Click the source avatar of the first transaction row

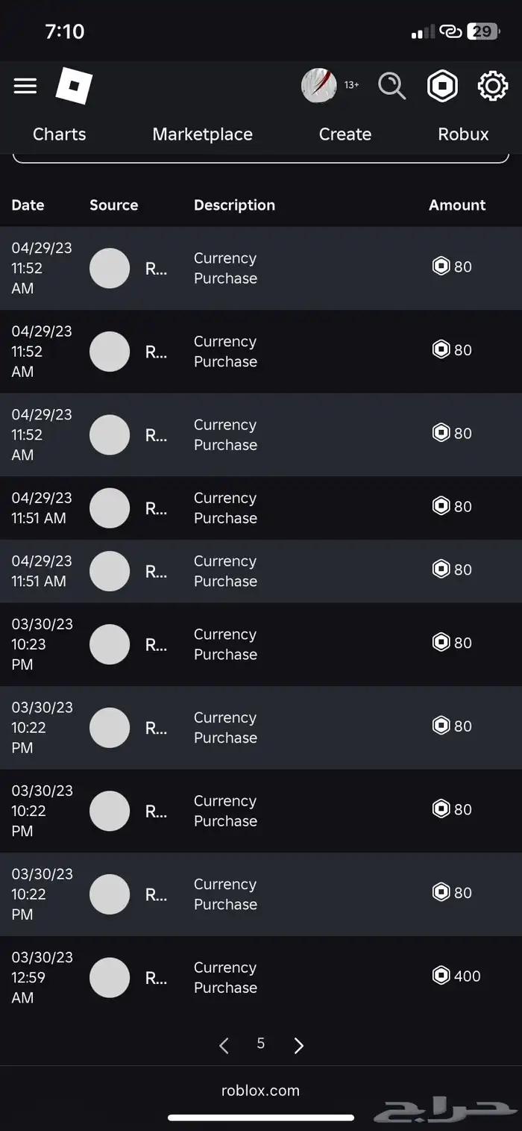point(110,268)
